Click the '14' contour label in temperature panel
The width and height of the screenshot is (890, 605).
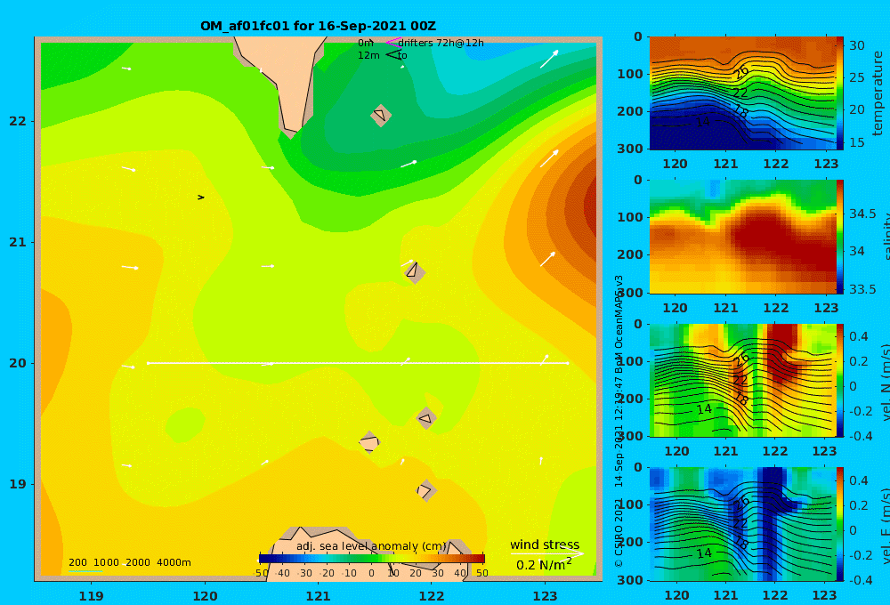pyautogui.click(x=703, y=121)
